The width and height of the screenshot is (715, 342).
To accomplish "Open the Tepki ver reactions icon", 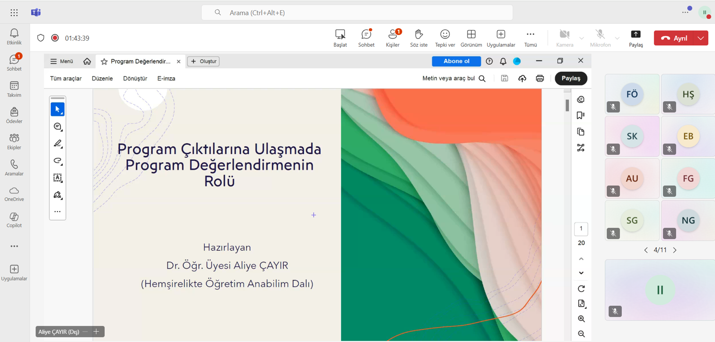I will pos(445,38).
